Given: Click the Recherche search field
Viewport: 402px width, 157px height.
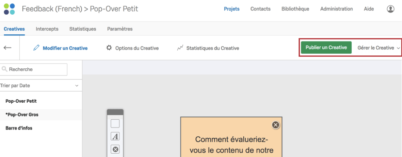Looking at the screenshot, I should 34,69.
